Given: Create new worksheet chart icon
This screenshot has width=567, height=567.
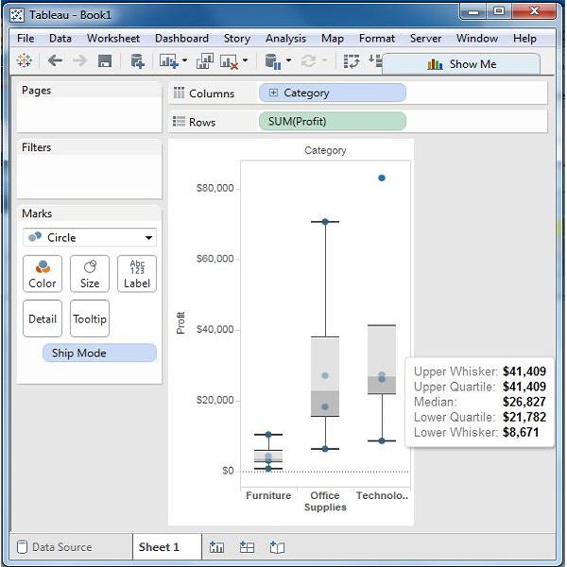Looking at the screenshot, I should coord(169,60).
